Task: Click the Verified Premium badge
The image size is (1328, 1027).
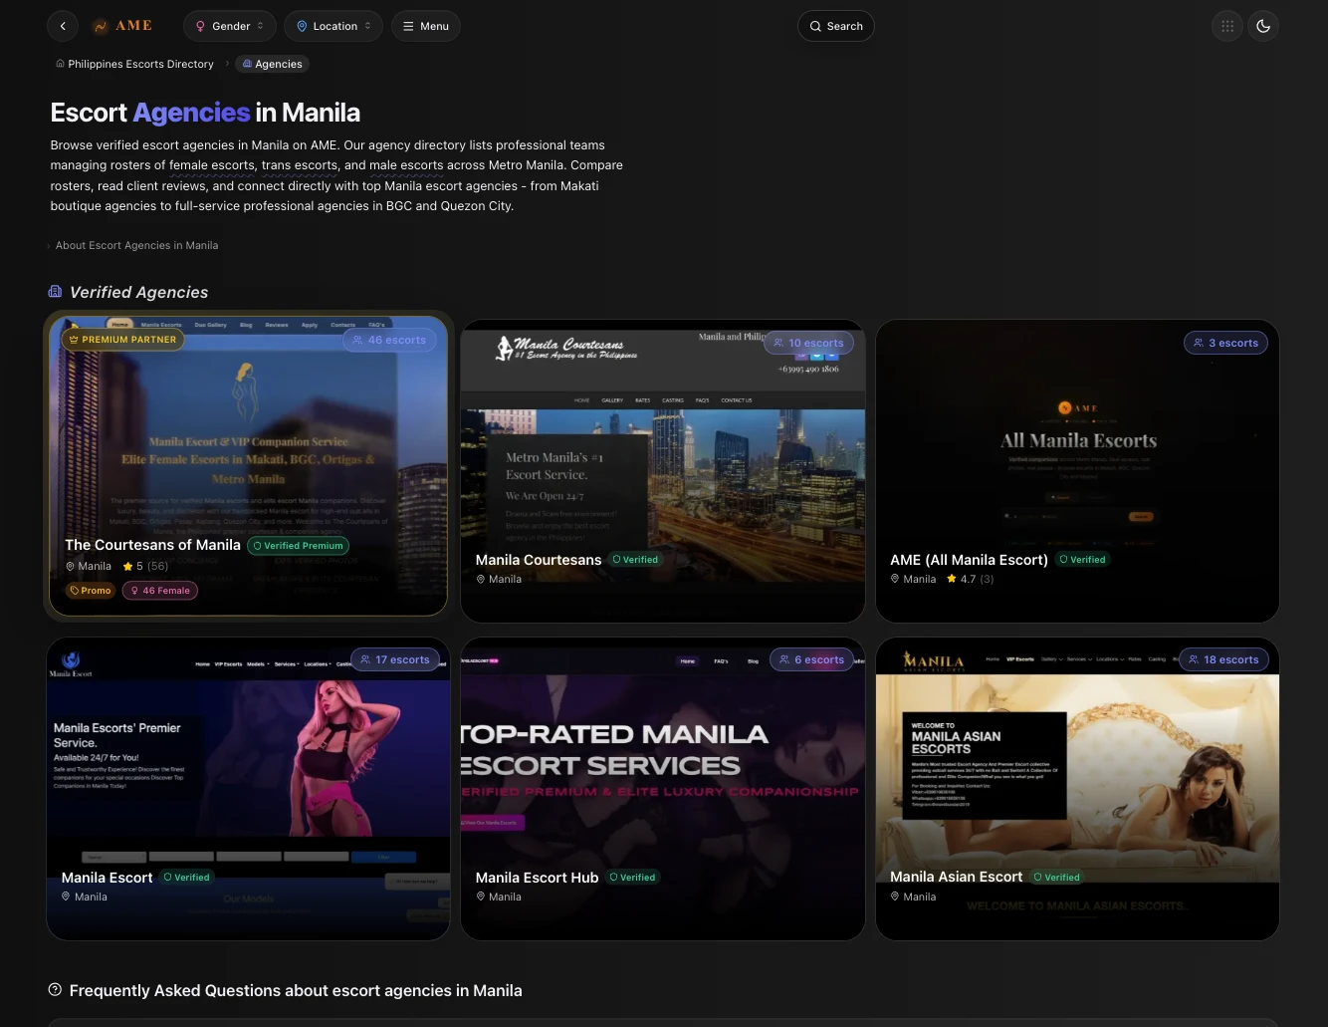Action: (x=298, y=546)
